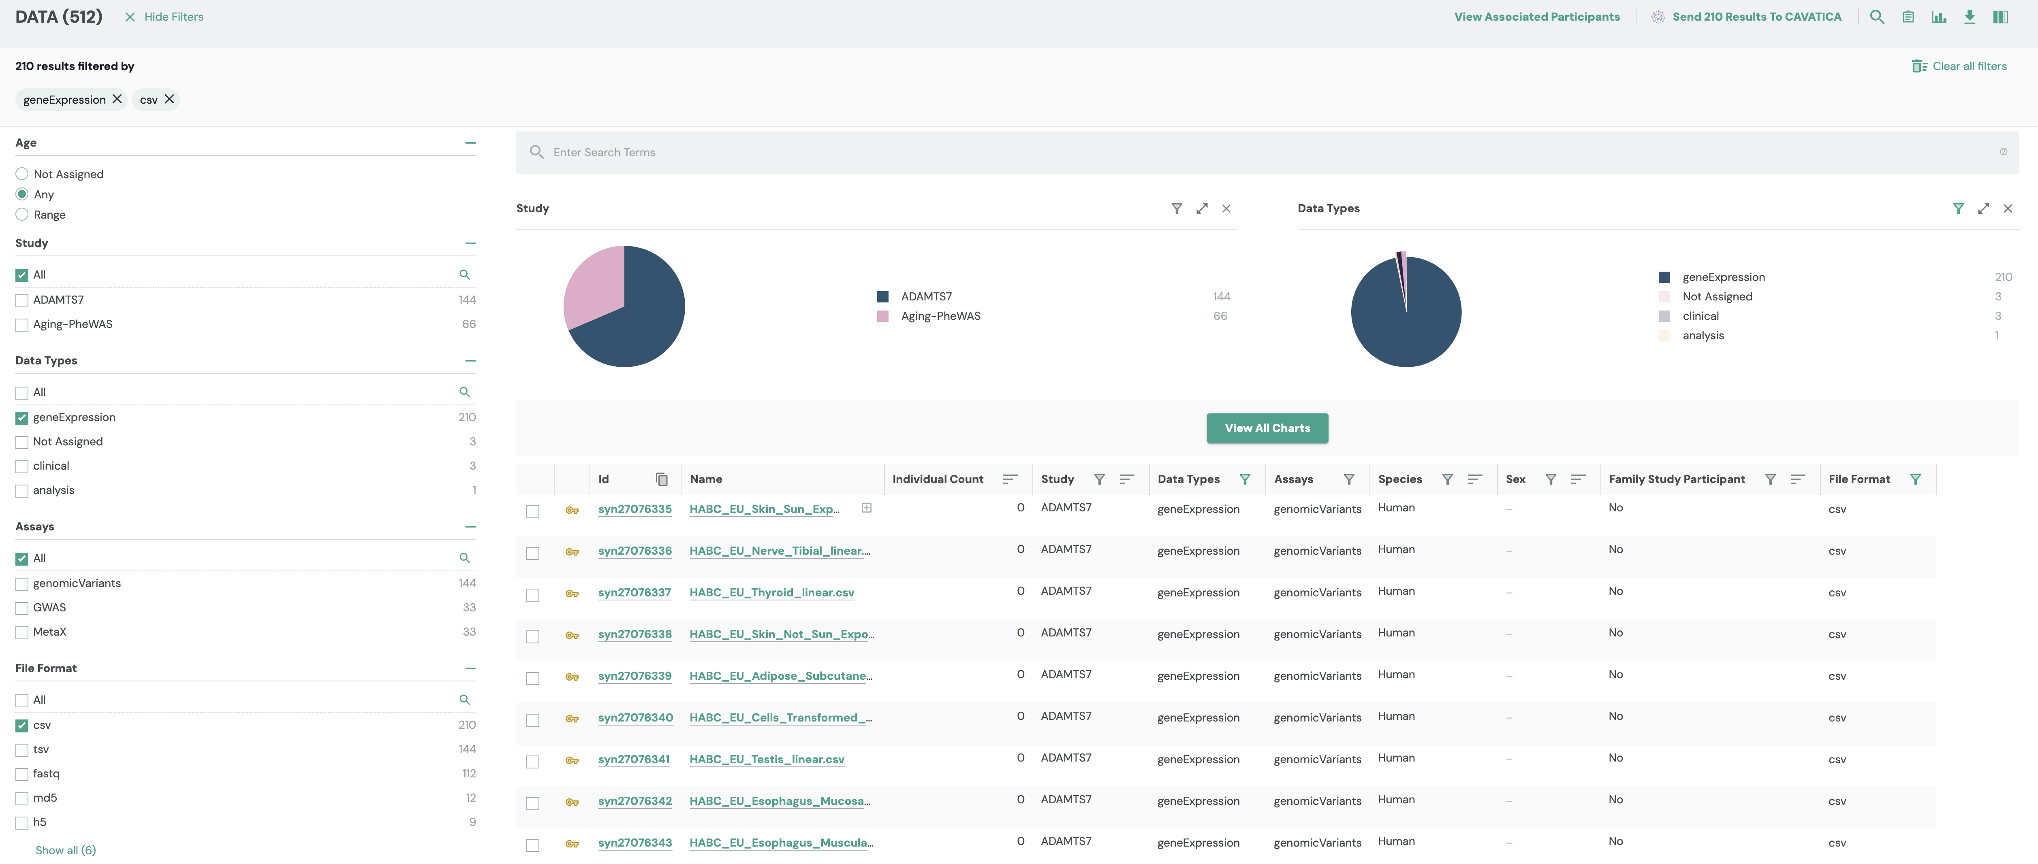
Task: Open the search icon in top toolbar
Action: point(1877,17)
